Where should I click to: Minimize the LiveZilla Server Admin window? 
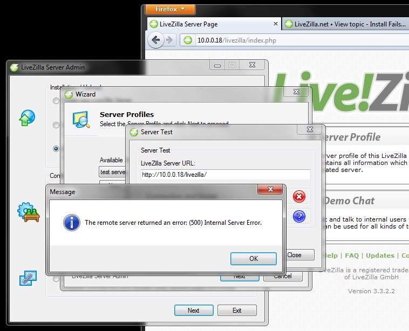pos(217,65)
